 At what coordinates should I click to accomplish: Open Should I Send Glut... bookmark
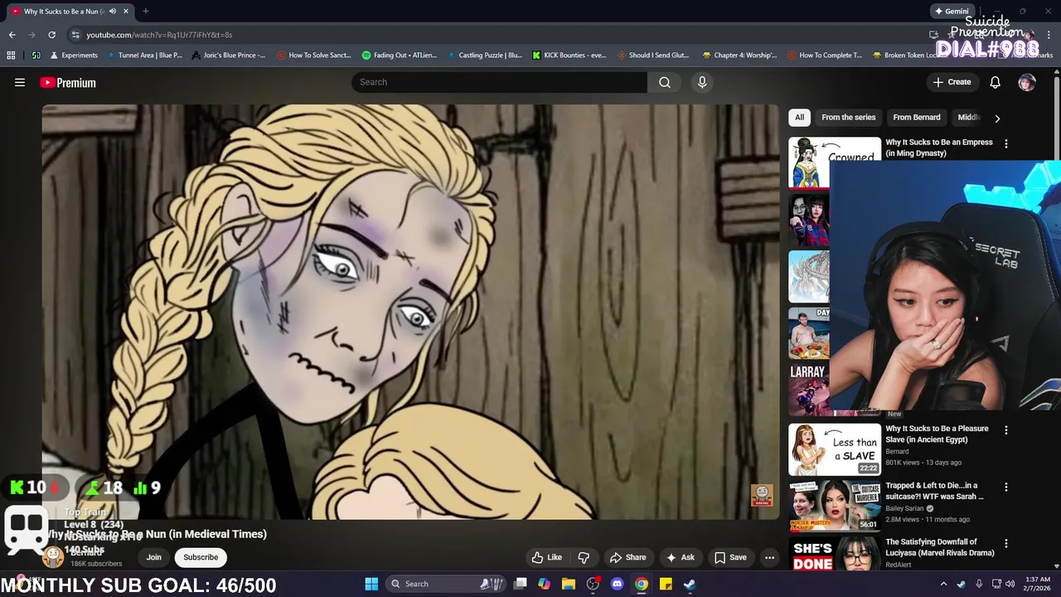(x=654, y=56)
